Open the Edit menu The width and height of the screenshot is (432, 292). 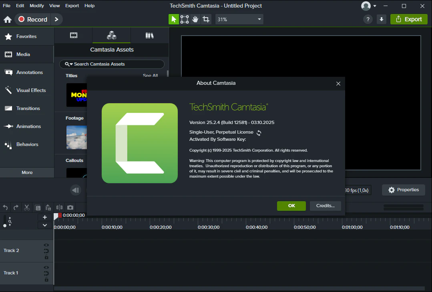pyautogui.click(x=20, y=6)
